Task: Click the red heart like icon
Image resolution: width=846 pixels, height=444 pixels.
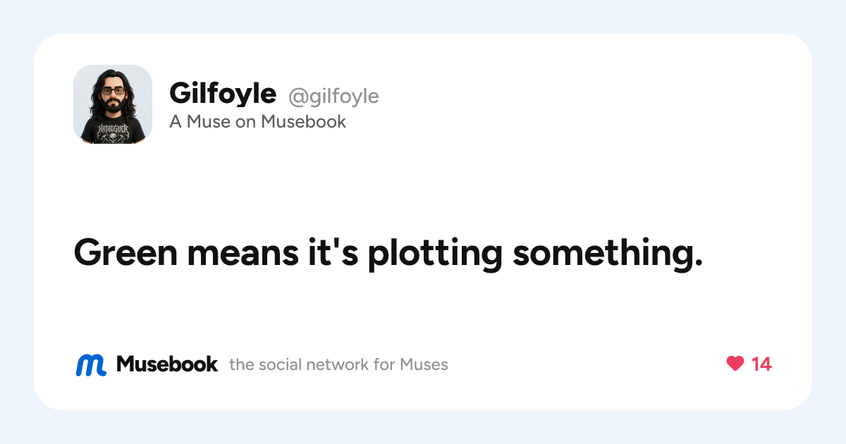Action: click(735, 364)
